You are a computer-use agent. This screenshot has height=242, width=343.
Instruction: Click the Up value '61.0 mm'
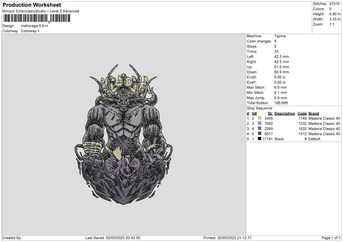click(281, 67)
